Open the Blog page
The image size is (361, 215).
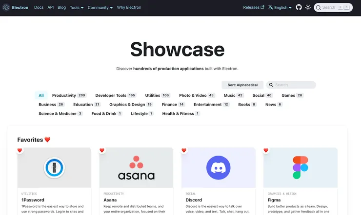(x=61, y=7)
